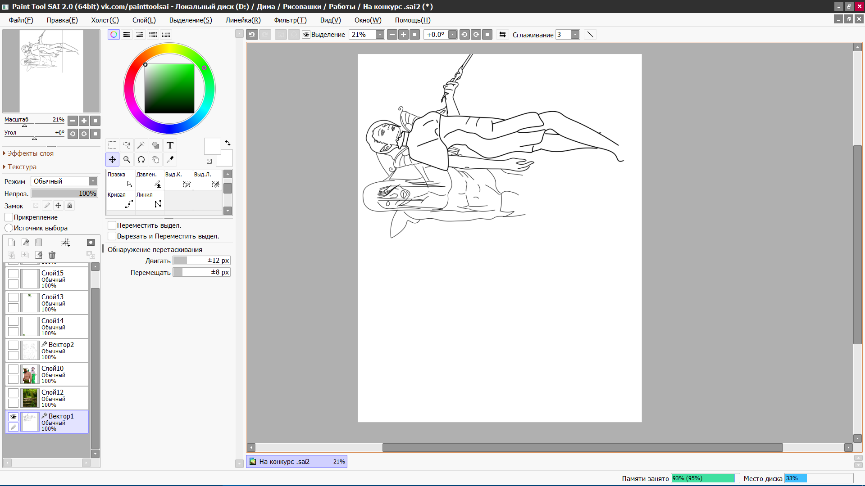
Task: Switch to the На конкурс .sai2 document tab
Action: (296, 462)
